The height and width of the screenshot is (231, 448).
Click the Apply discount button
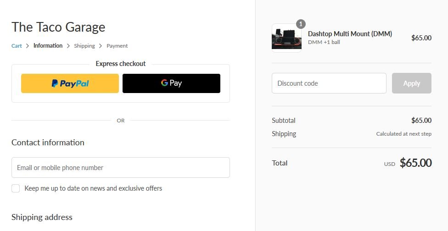(411, 83)
